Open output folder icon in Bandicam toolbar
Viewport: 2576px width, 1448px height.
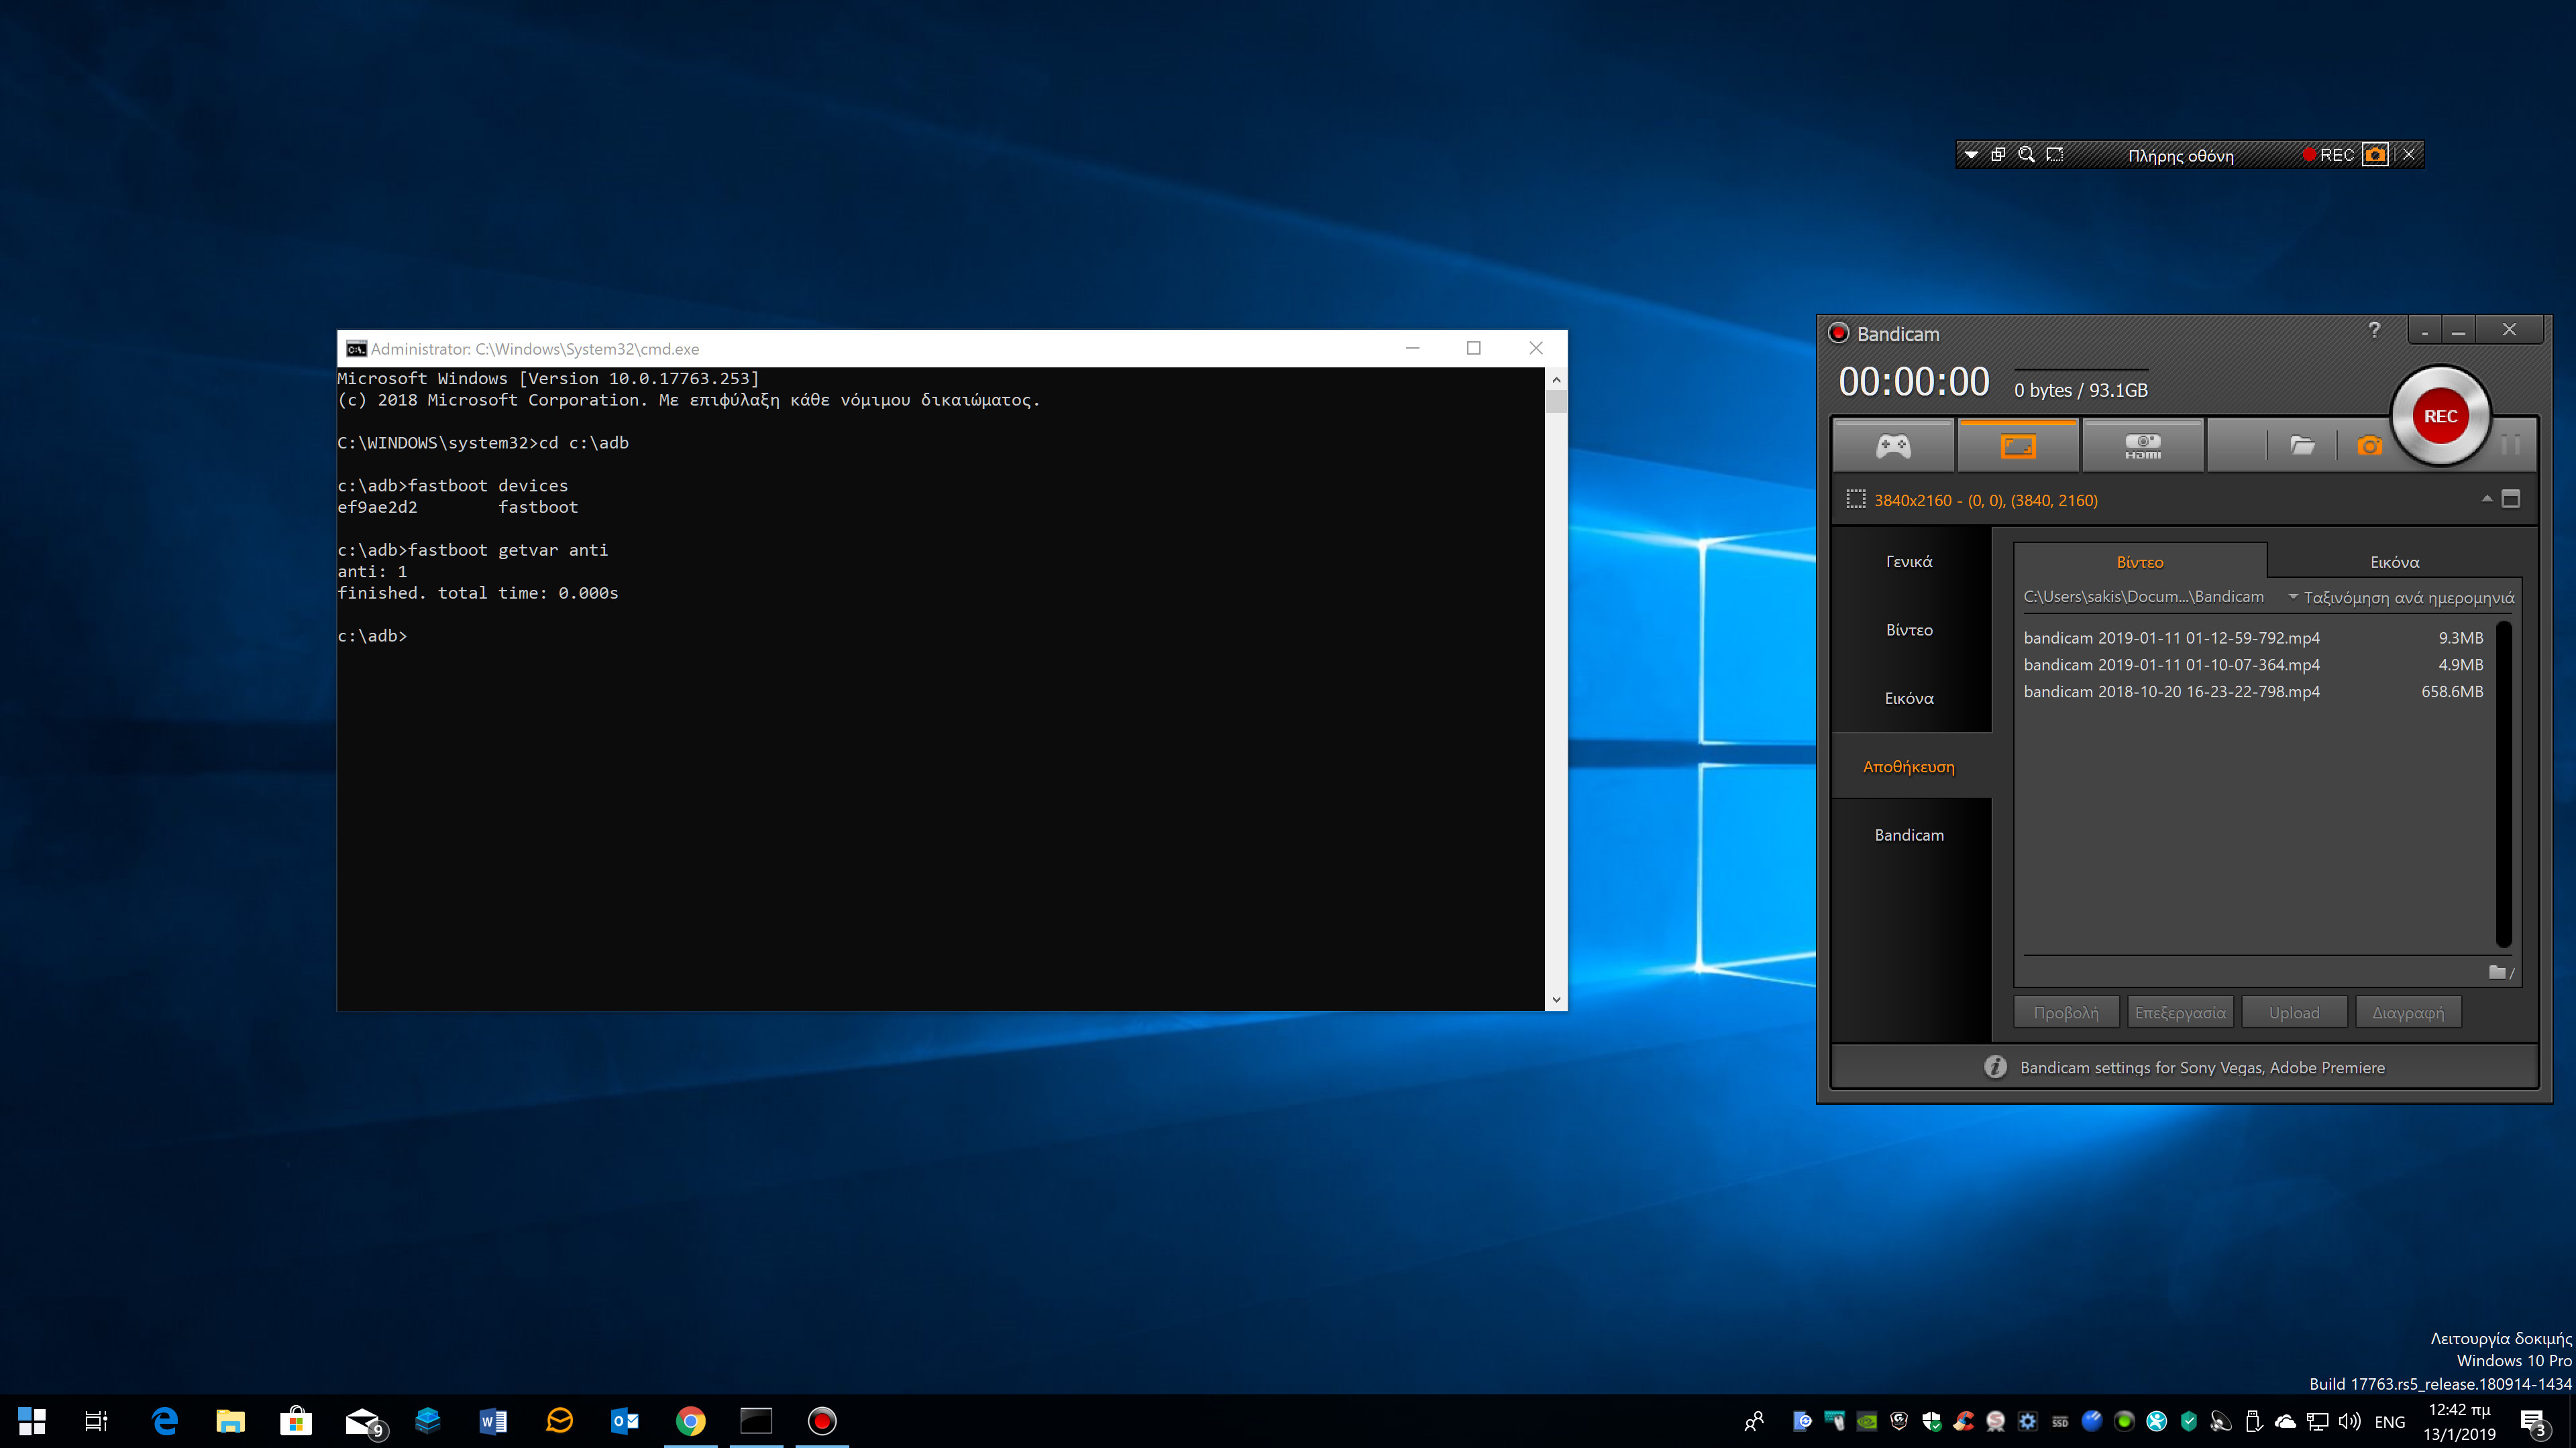(2302, 446)
